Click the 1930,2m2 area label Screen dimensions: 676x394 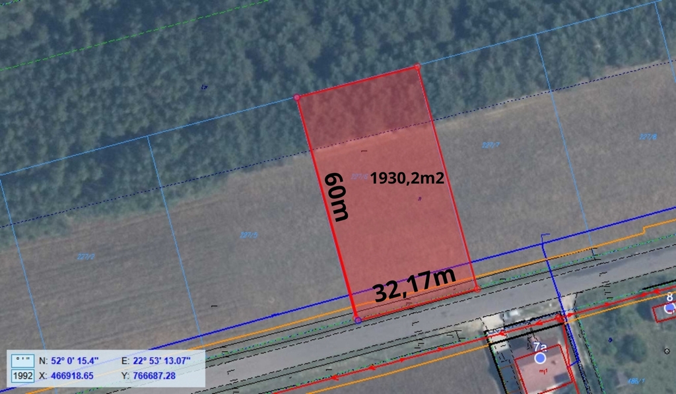pyautogui.click(x=407, y=178)
